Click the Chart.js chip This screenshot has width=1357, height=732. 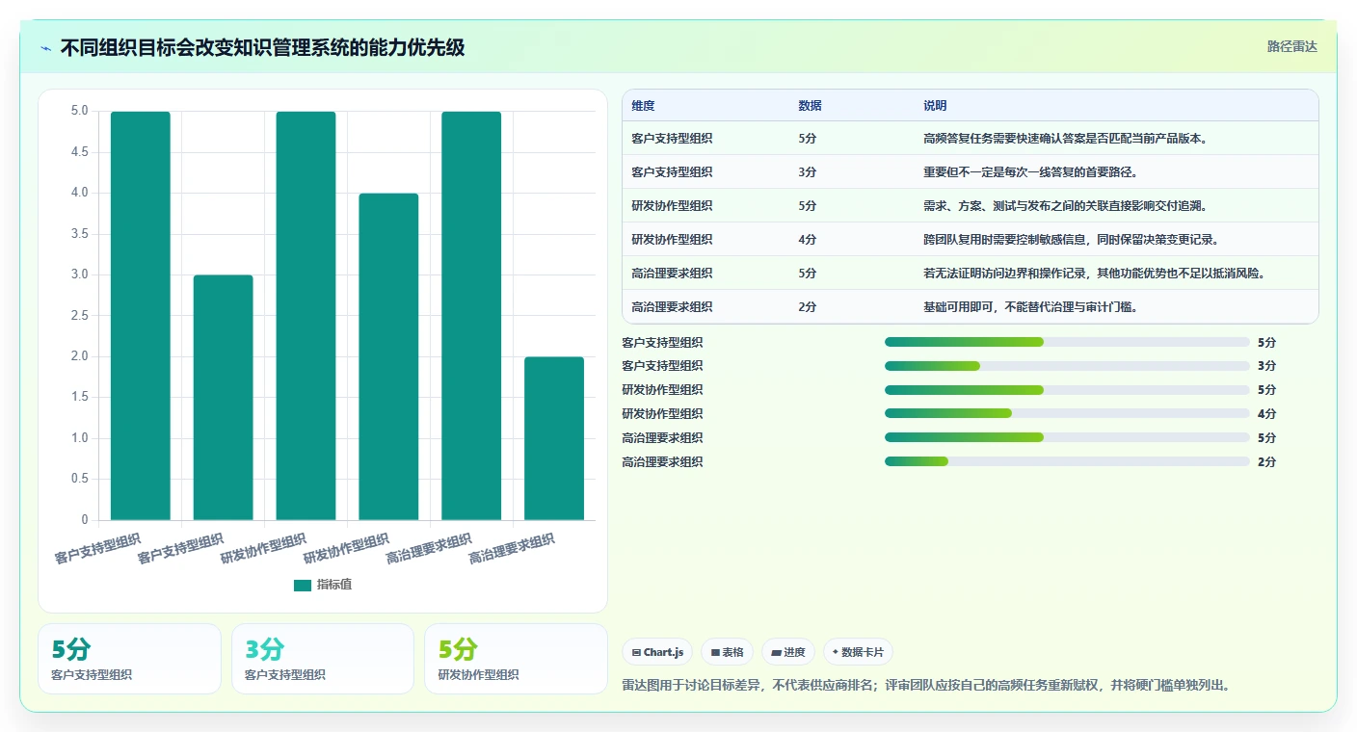point(657,652)
